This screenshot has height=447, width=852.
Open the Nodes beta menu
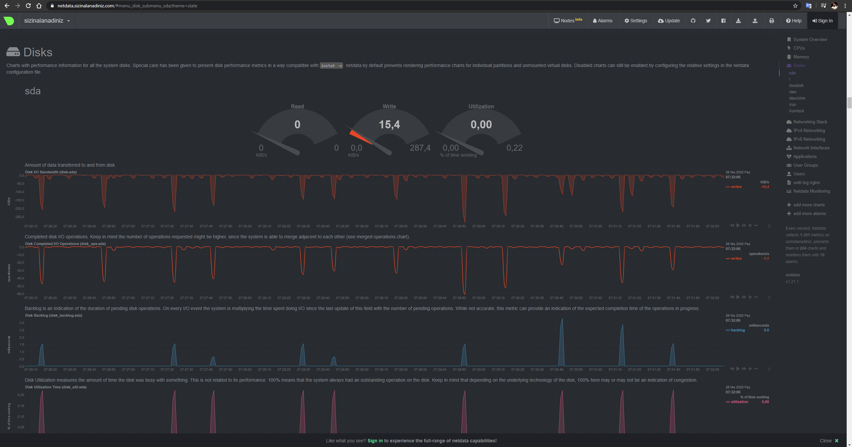568,21
